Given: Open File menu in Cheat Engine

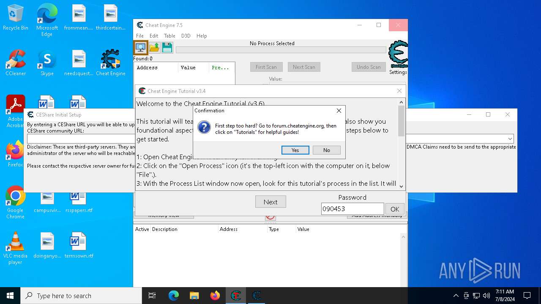Looking at the screenshot, I should pyautogui.click(x=140, y=36).
